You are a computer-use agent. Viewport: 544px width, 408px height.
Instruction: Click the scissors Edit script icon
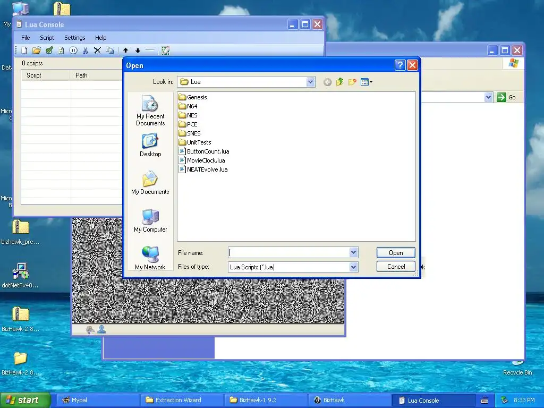click(x=86, y=50)
